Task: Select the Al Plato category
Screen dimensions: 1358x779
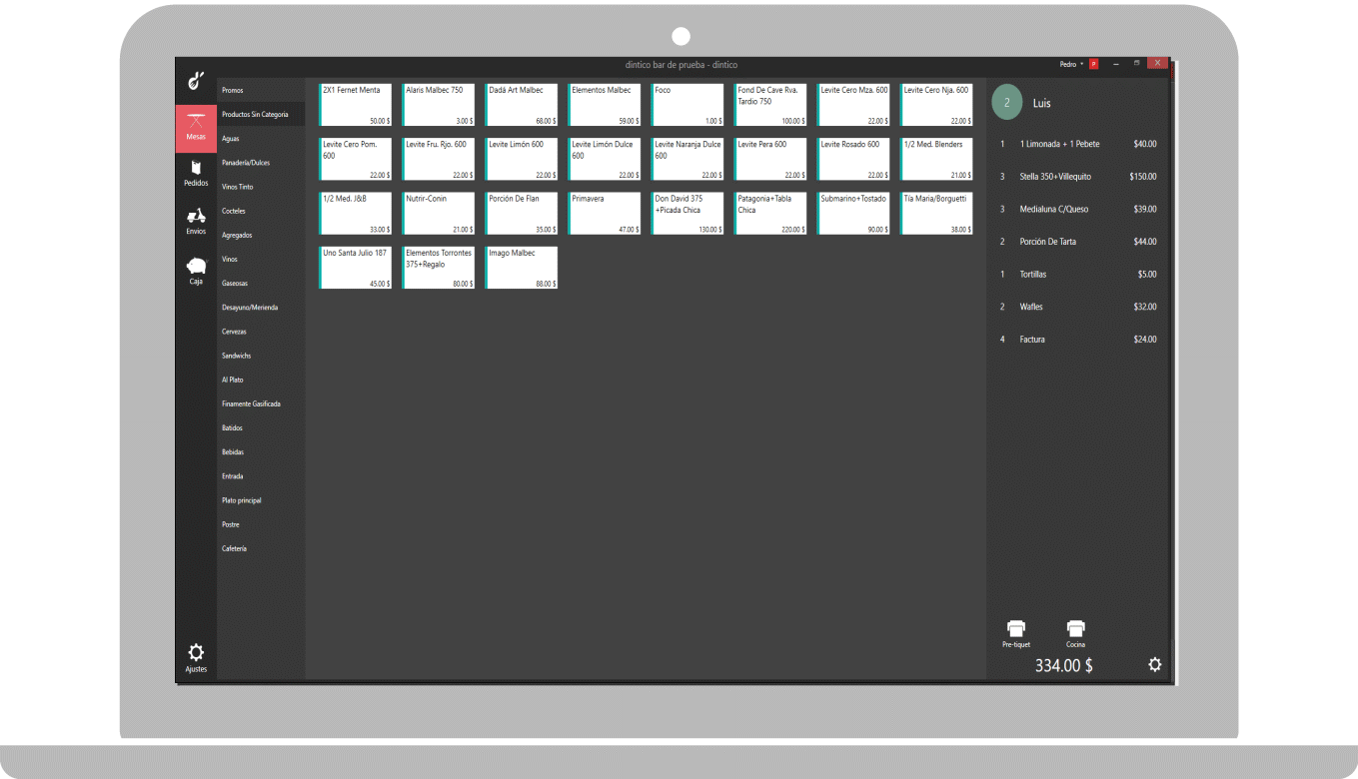Action: coord(261,380)
